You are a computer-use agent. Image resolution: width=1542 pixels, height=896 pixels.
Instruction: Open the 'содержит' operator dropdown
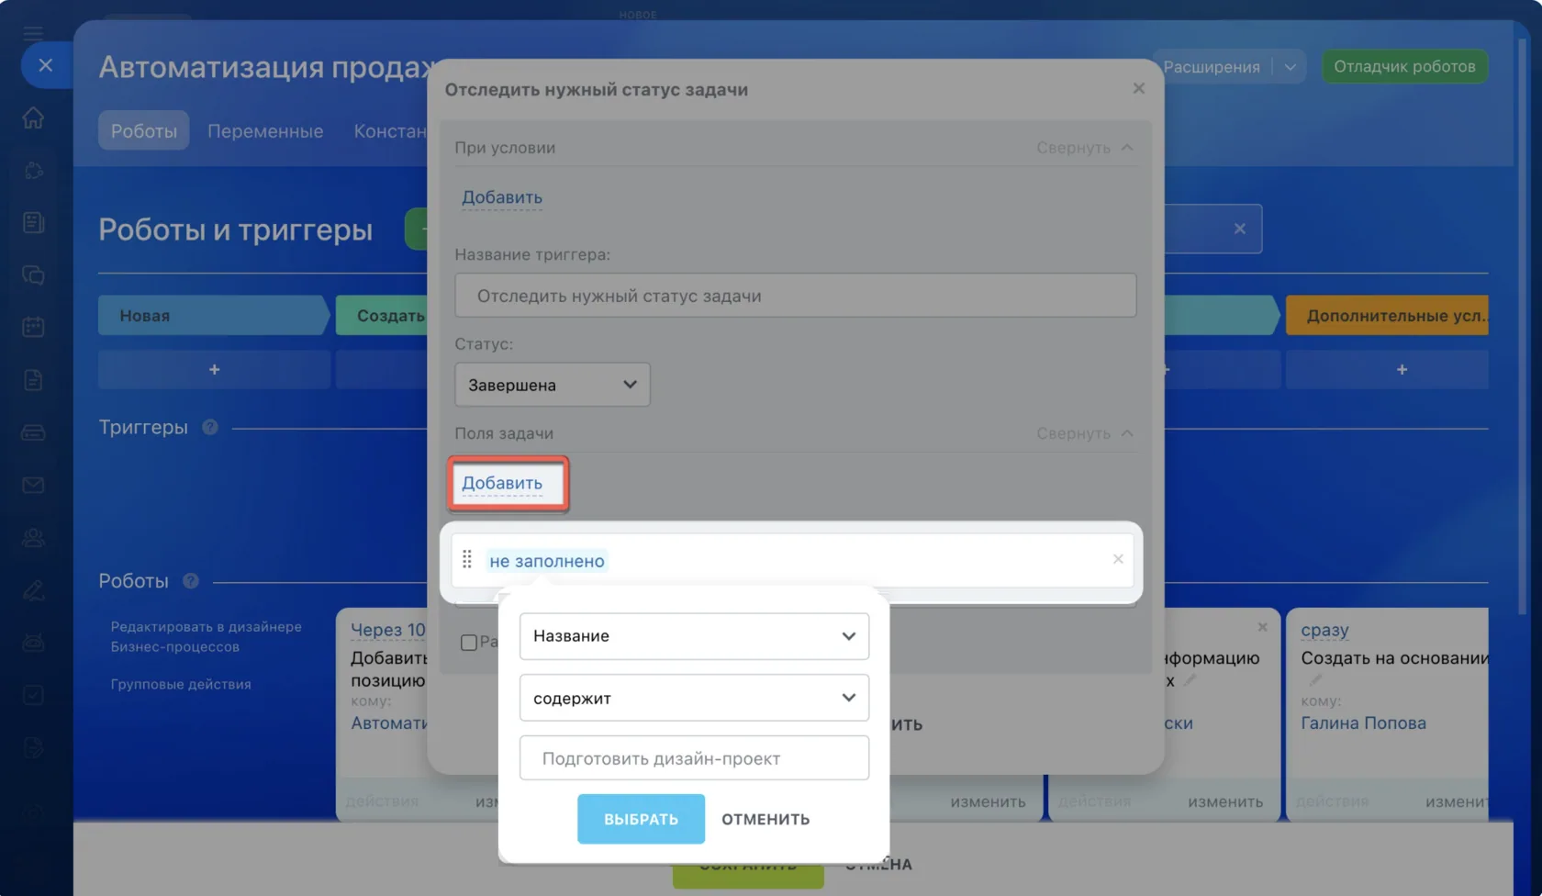coord(694,698)
